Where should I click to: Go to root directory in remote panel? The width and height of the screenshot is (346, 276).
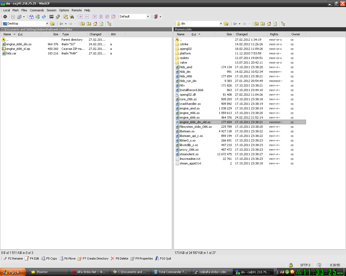(262, 24)
